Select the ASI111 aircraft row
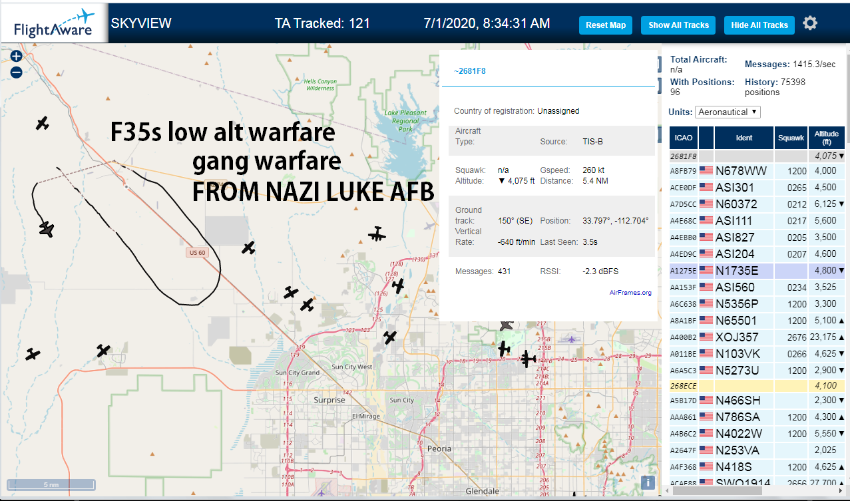This screenshot has width=850, height=501. tap(757, 221)
